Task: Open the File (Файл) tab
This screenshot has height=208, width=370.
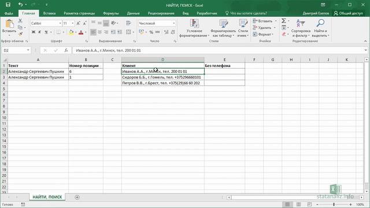Action: point(9,13)
